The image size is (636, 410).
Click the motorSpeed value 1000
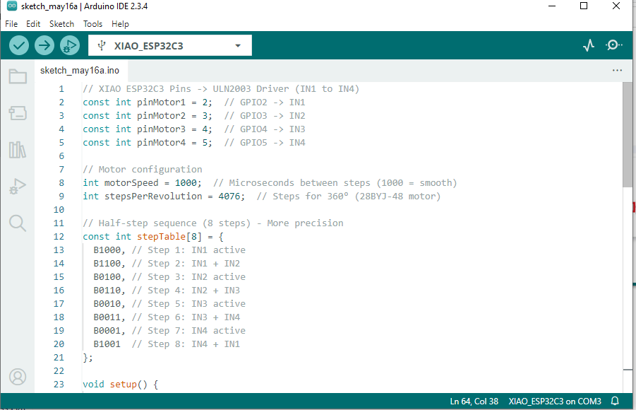(186, 183)
